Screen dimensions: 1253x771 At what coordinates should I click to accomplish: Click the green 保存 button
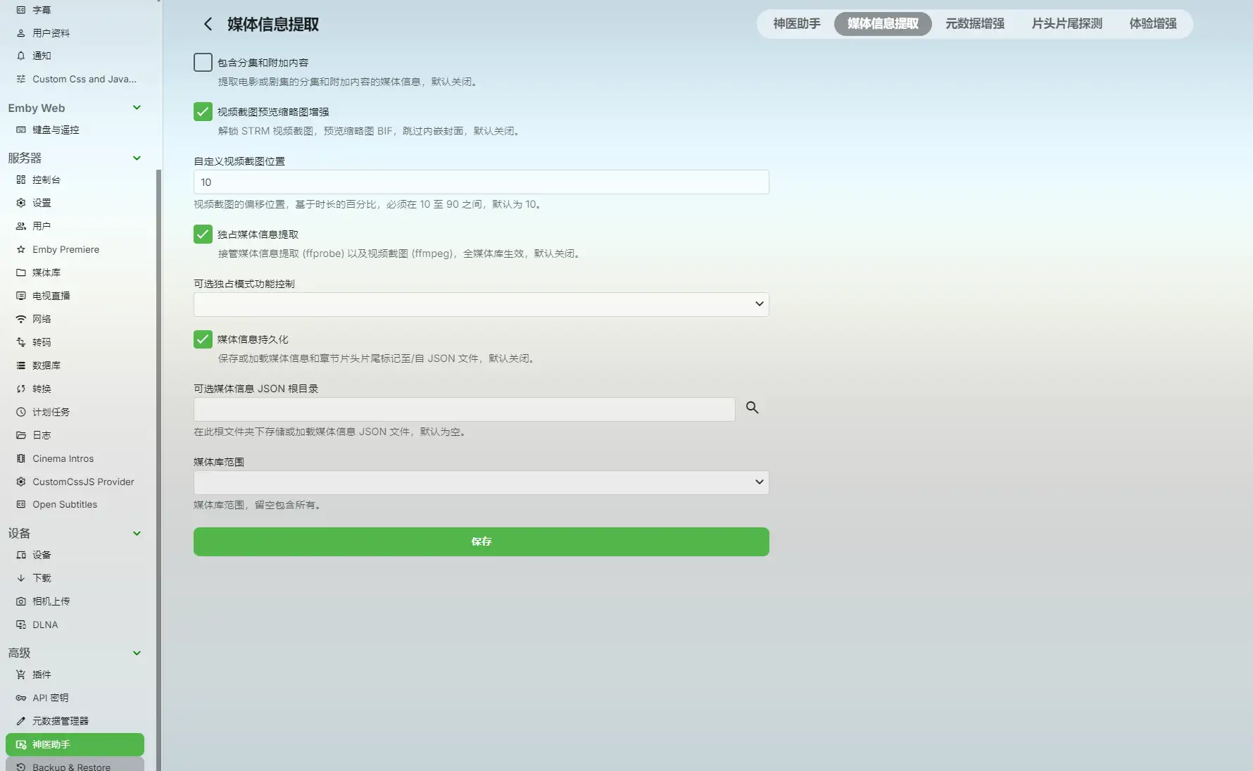(481, 541)
